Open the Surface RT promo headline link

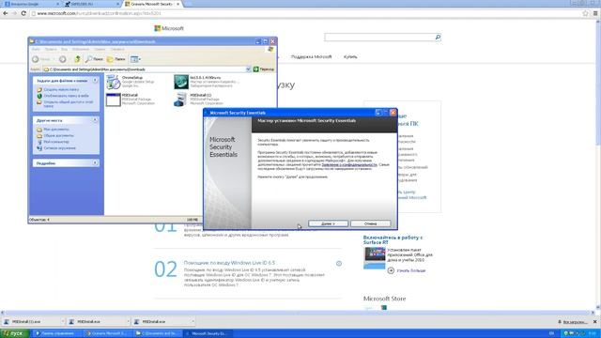click(x=393, y=240)
